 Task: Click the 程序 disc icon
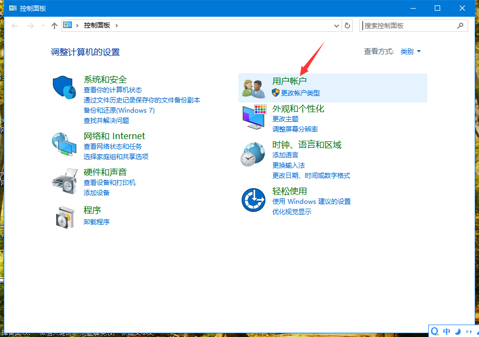tap(64, 216)
